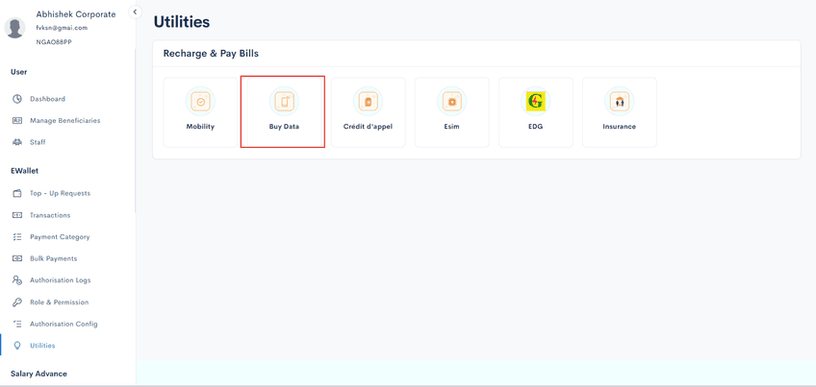Click the fvksn@gmai.com email text
Viewport: 816px width, 387px height.
(x=62, y=28)
